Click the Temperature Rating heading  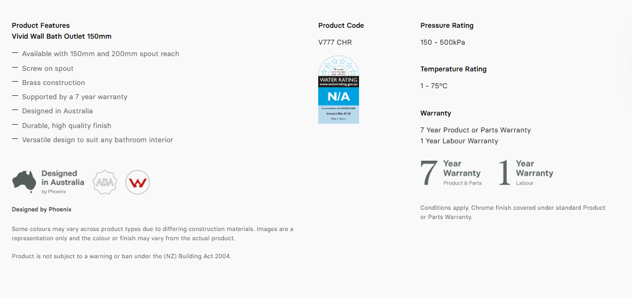pos(453,69)
